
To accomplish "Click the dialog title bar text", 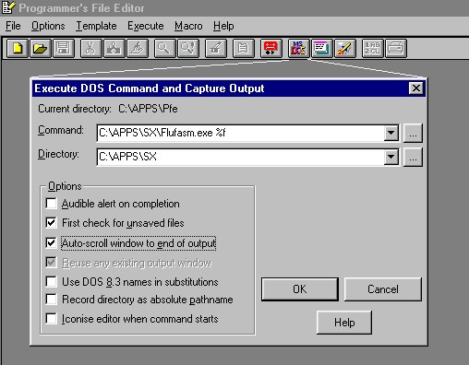I will pos(150,88).
